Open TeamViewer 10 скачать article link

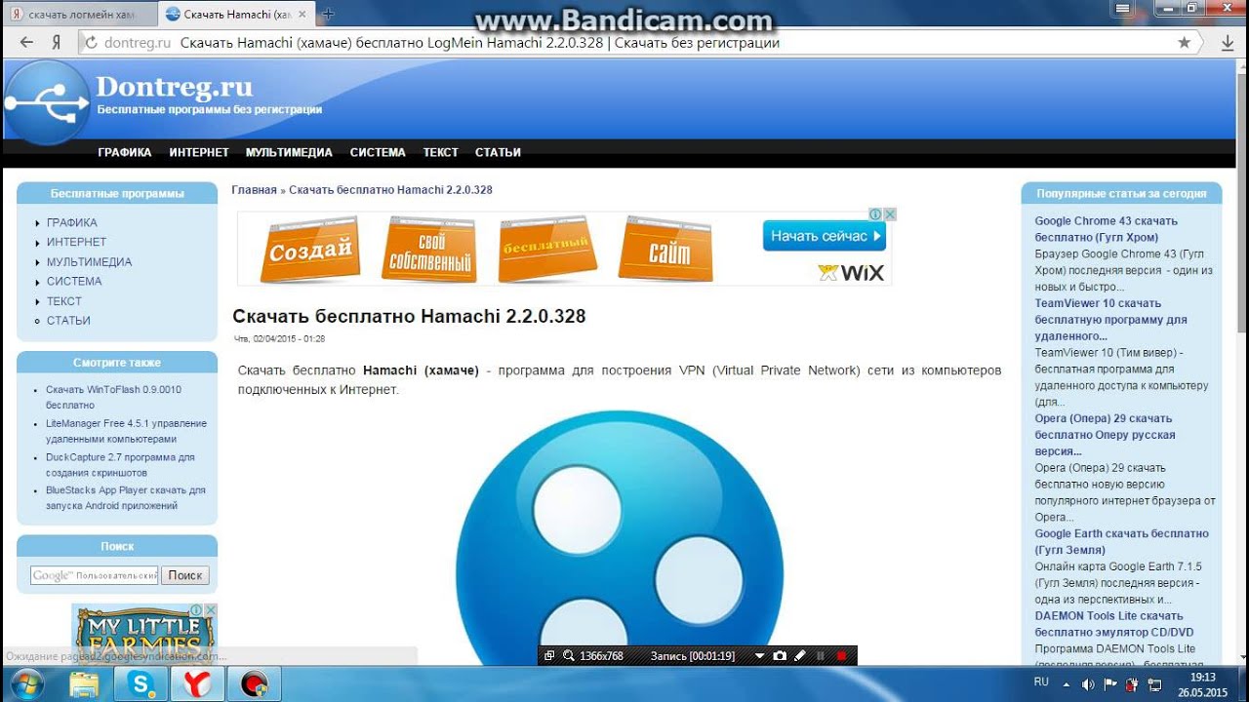tap(1110, 320)
